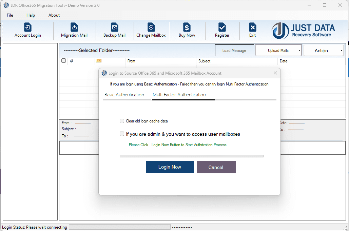
Task: Select the Account Login toolbar icon
Action: 27,30
